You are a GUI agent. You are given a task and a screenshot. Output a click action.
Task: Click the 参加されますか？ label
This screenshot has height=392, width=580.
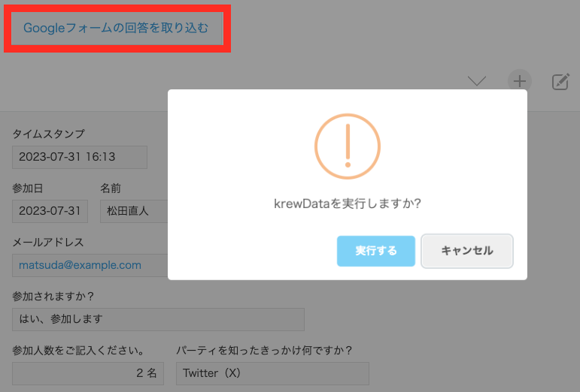pyautogui.click(x=53, y=296)
